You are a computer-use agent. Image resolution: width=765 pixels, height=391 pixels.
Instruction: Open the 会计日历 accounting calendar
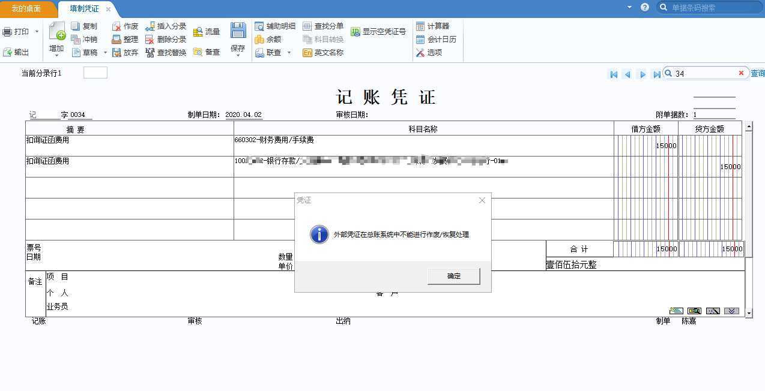(420, 40)
